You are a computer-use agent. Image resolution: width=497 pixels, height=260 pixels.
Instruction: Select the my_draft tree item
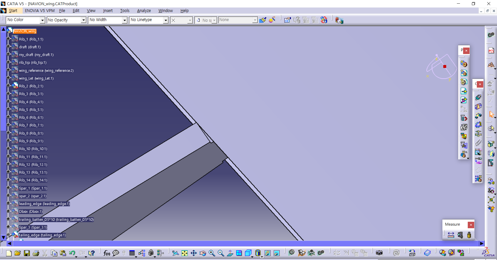click(x=36, y=55)
